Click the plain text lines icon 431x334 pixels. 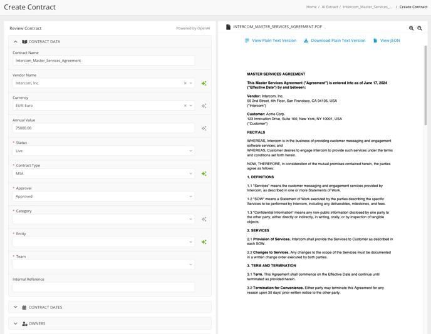247,41
